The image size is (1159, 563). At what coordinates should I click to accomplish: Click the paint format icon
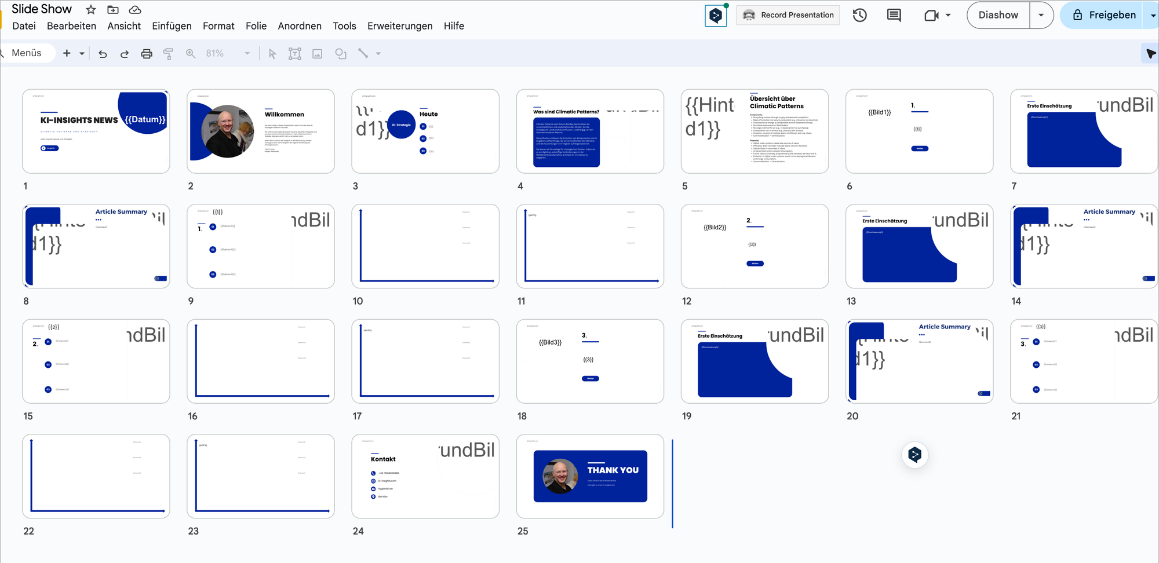(x=168, y=54)
